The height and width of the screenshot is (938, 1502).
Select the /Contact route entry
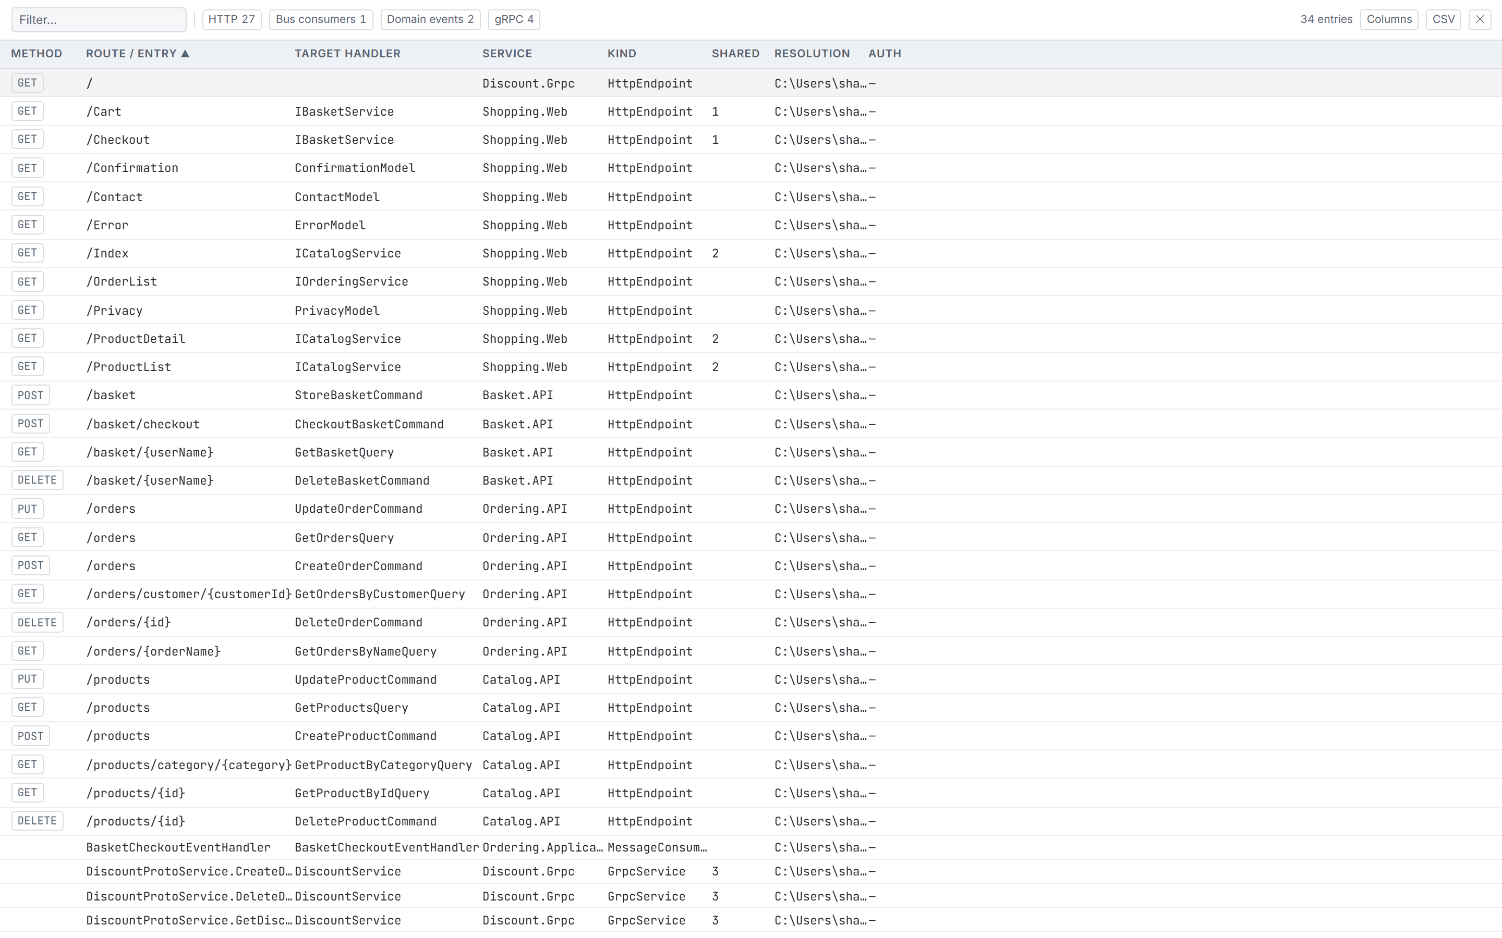[114, 198]
